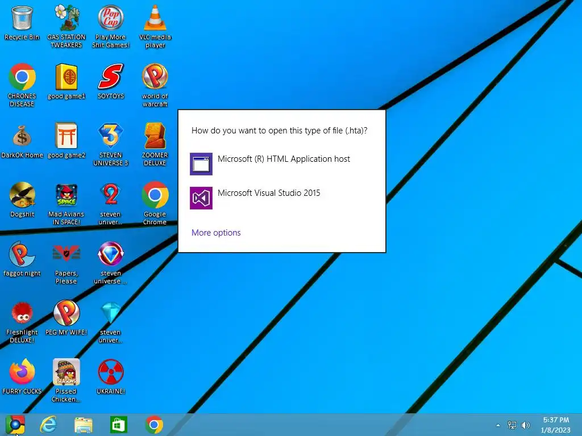Viewport: 582px width, 436px height.
Task: Open the Windows Store taskbar icon
Action: click(x=119, y=425)
